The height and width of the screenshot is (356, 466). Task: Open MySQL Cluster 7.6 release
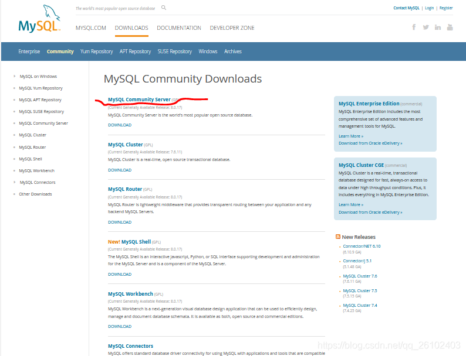tap(360, 276)
